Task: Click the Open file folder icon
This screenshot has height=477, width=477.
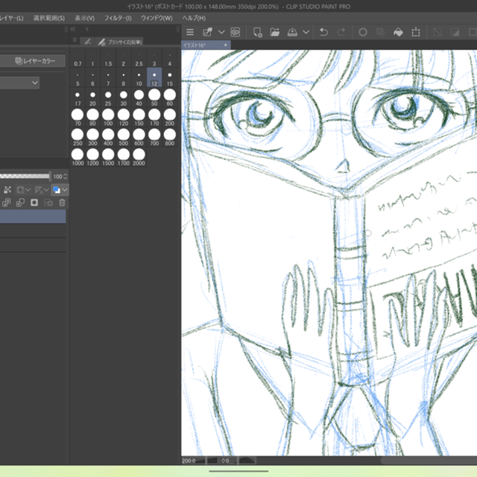Action: pyautogui.click(x=275, y=32)
